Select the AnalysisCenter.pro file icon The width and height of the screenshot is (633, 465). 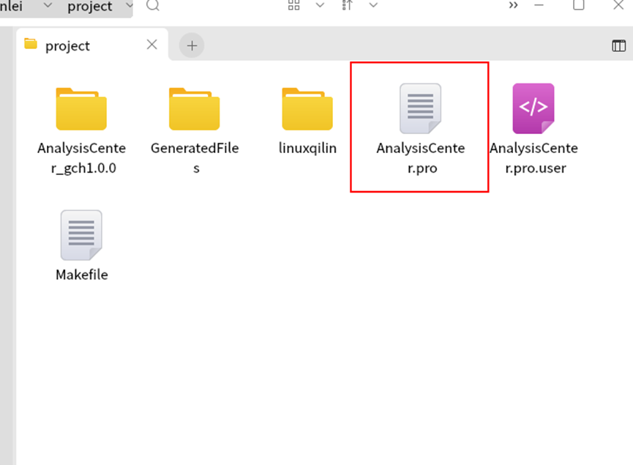click(420, 108)
